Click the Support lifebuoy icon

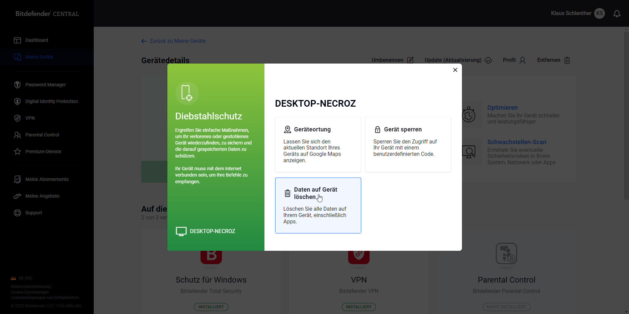pyautogui.click(x=17, y=213)
